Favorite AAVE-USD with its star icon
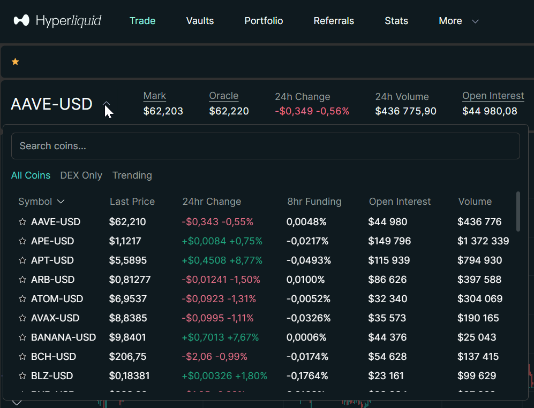The height and width of the screenshot is (408, 534). tap(22, 222)
